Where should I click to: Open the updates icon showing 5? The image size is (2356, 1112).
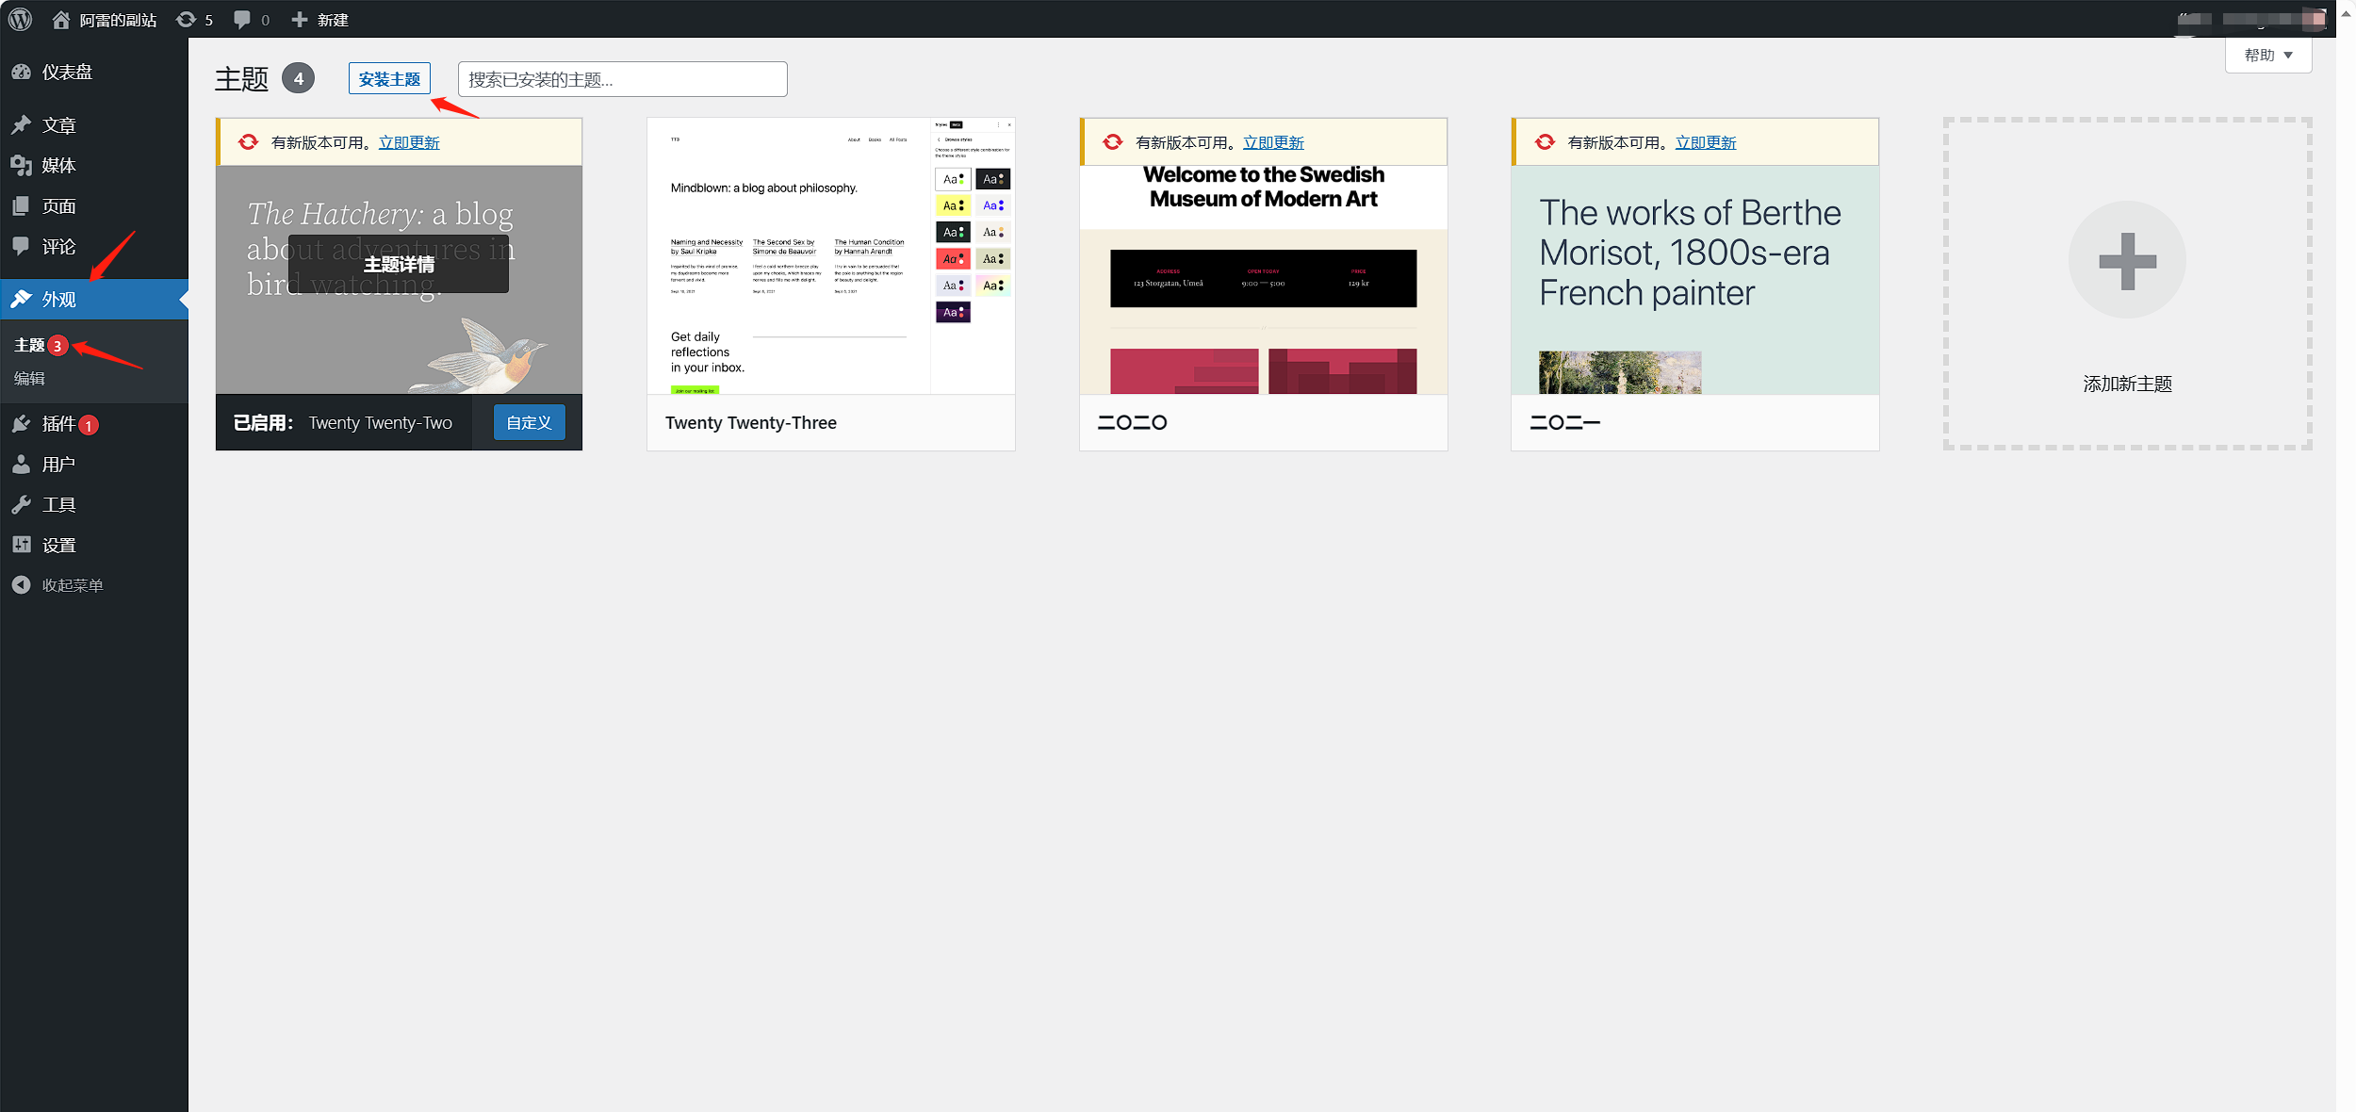point(186,20)
